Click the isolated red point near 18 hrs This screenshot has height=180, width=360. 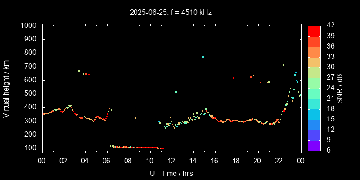[x=234, y=78]
